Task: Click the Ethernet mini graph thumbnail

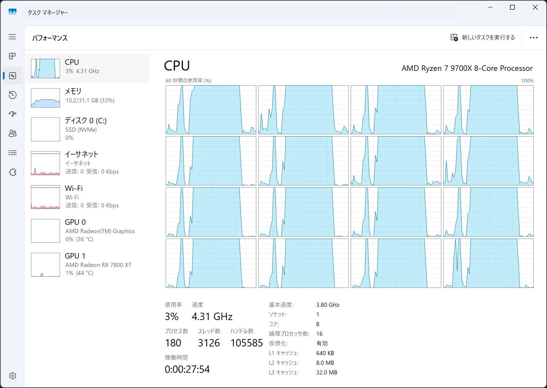Action: pos(45,163)
